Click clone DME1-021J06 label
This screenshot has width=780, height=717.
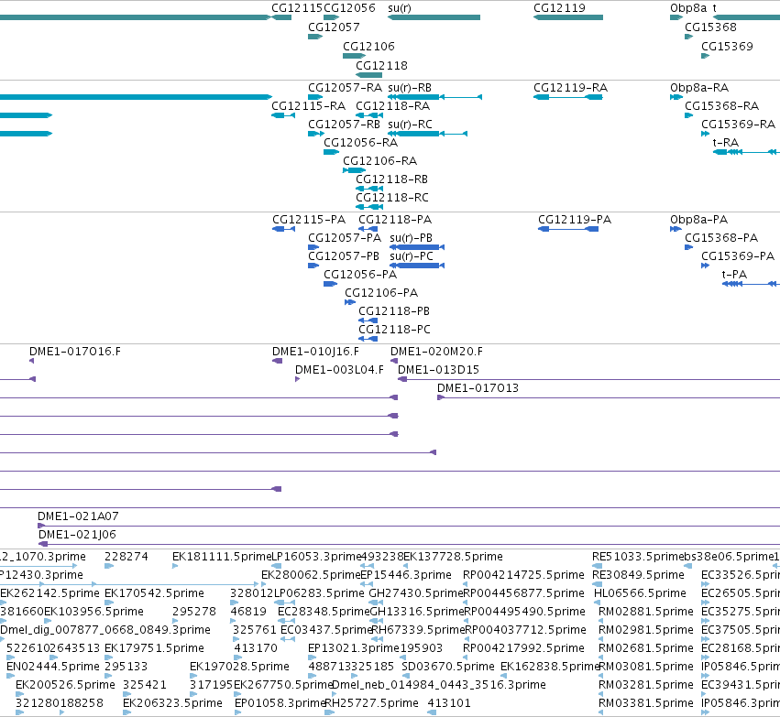[x=78, y=536]
